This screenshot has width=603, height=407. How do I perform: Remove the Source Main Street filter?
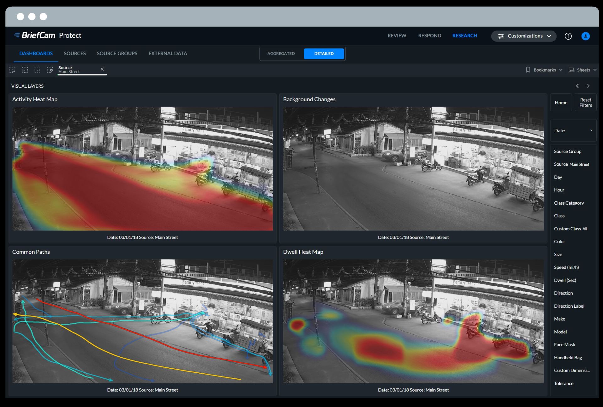[102, 69]
